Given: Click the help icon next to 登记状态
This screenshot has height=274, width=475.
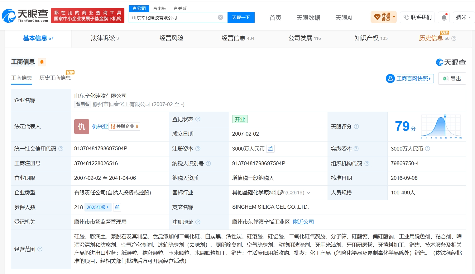Looking at the screenshot, I should [198, 119].
